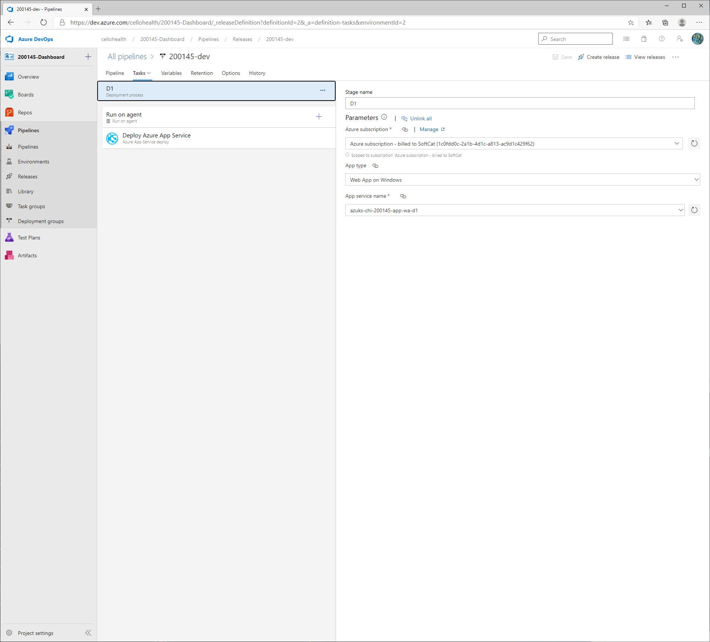Toggle link settings for App service name
This screenshot has height=642, width=710.
(x=403, y=196)
